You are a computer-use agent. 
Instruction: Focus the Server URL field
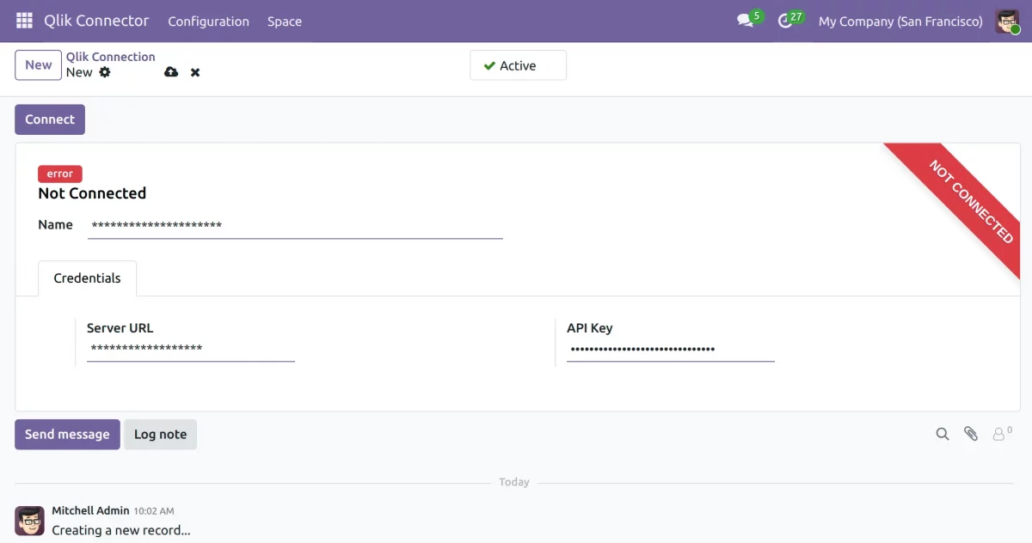[190, 349]
